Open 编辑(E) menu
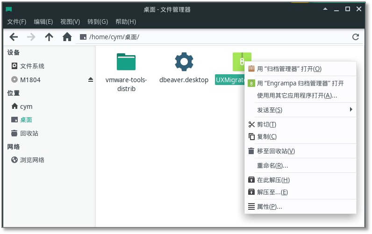This screenshot has height=234, width=372. pos(43,22)
